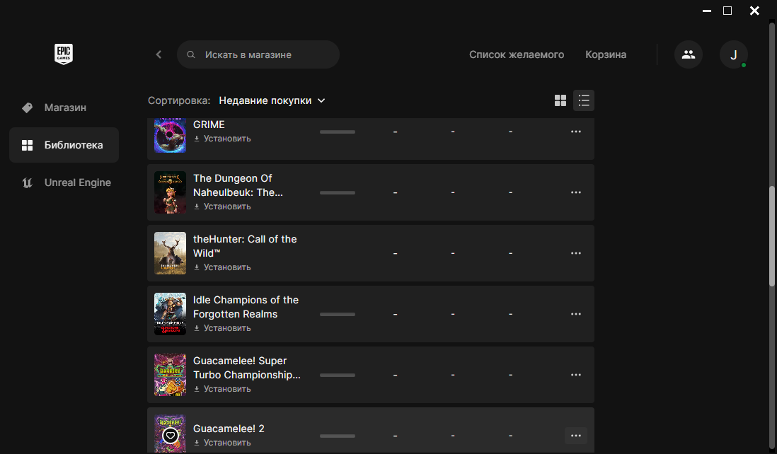Expand the sorting dropdown Недавние покупки
Image resolution: width=777 pixels, height=454 pixels.
pos(272,100)
